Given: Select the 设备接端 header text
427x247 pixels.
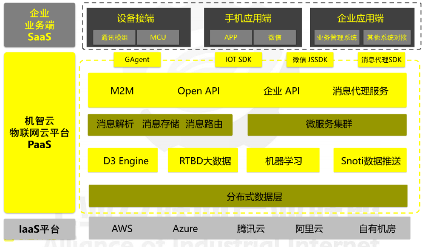Looking at the screenshot, I should coord(136,19).
